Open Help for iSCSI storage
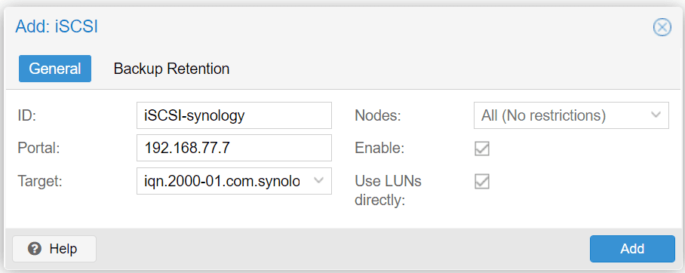This screenshot has width=685, height=273. (x=54, y=249)
